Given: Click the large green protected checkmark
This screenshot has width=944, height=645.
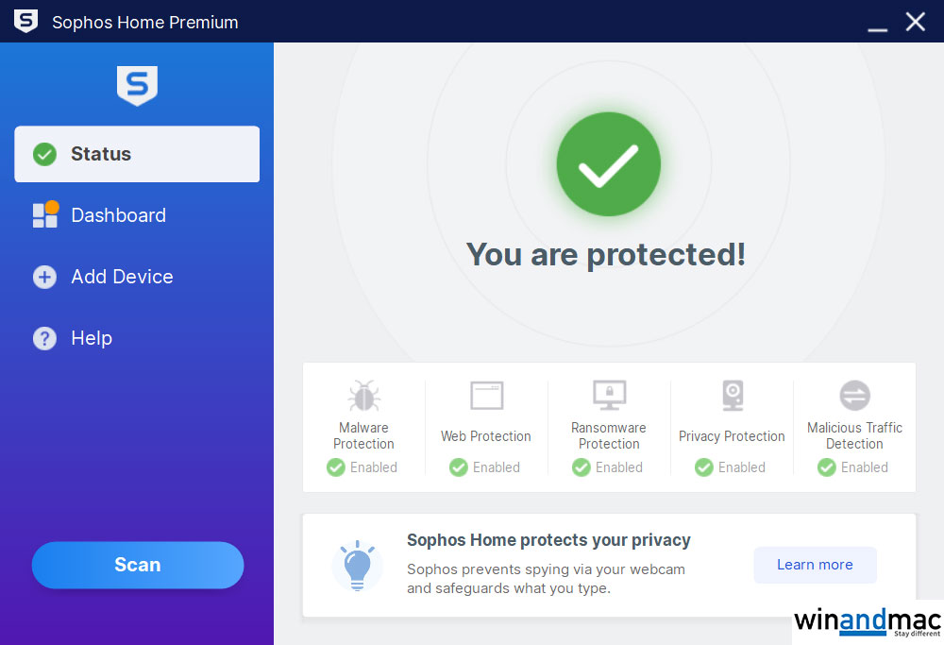Looking at the screenshot, I should coord(608,165).
